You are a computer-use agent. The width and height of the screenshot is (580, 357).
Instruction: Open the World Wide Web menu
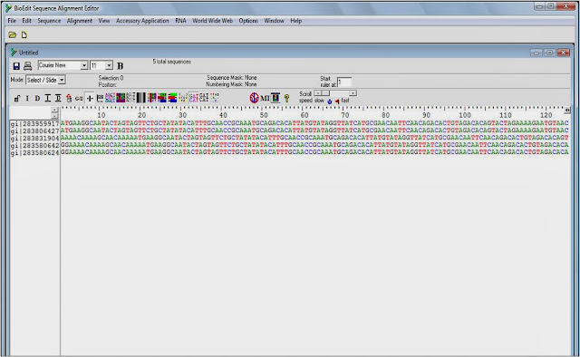[x=212, y=21]
